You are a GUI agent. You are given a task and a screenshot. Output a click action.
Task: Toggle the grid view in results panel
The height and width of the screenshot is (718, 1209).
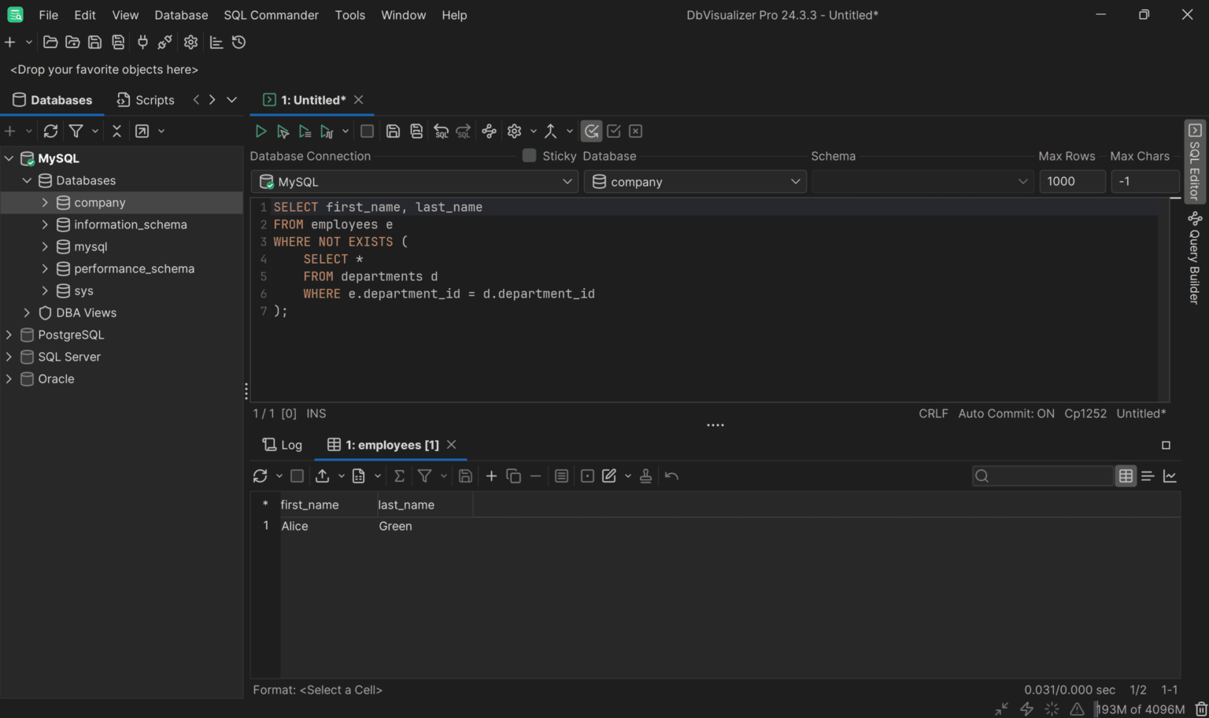click(1125, 476)
